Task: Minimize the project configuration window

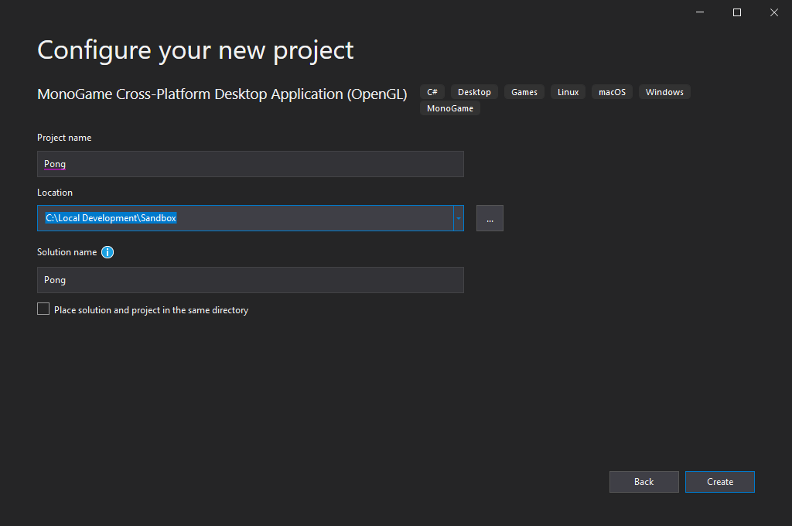Action: [x=699, y=12]
